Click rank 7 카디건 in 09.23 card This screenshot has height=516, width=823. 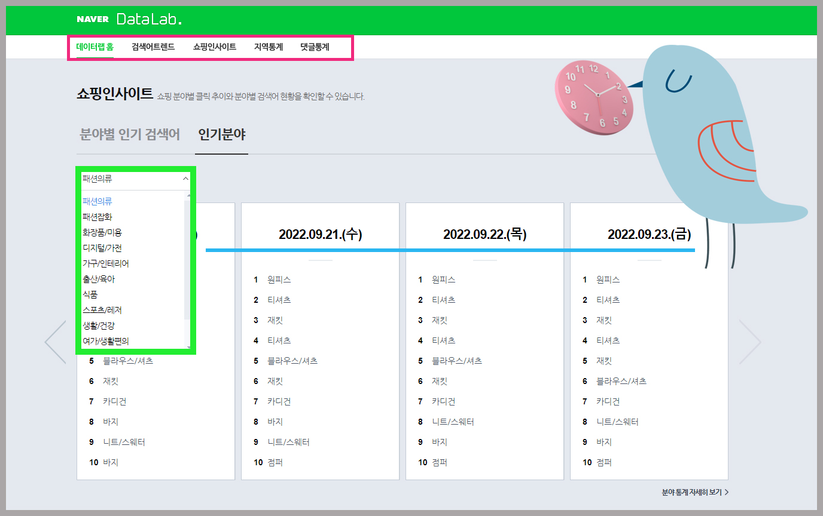[x=608, y=401]
